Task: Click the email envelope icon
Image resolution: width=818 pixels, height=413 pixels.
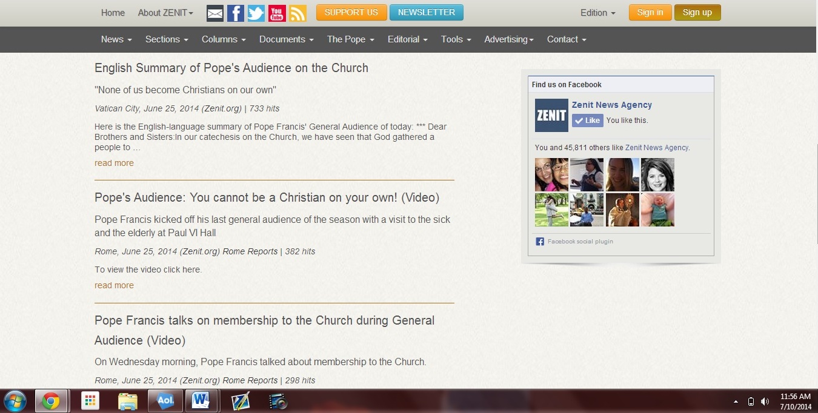Action: tap(215, 13)
